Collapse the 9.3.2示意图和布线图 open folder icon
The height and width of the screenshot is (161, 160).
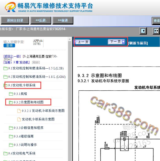pos(11,102)
